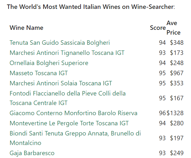Click the $967 price for Masseto
The image size is (191, 158).
click(177, 73)
